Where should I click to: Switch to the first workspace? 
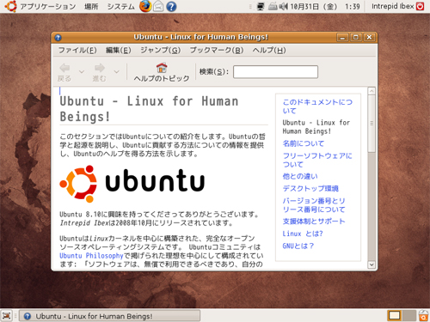click(394, 315)
